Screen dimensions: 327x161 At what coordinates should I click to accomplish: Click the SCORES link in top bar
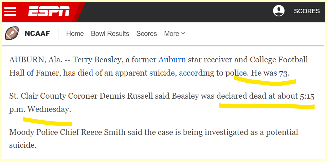tap(307, 11)
